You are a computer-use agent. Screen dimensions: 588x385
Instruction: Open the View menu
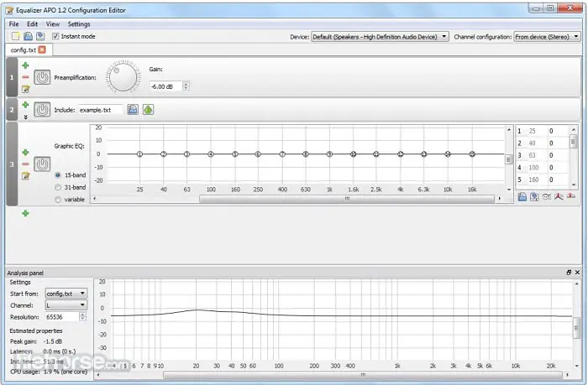[x=53, y=24]
